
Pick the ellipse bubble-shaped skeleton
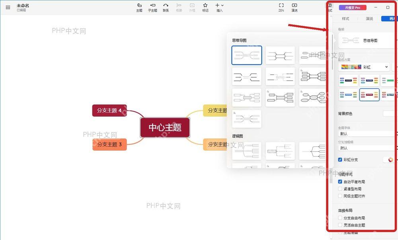tap(313, 98)
